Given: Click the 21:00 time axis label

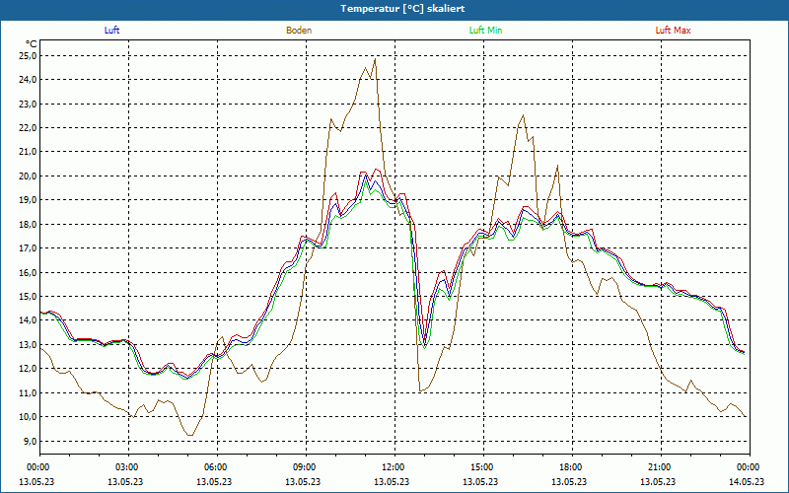Looking at the screenshot, I should (x=658, y=467).
